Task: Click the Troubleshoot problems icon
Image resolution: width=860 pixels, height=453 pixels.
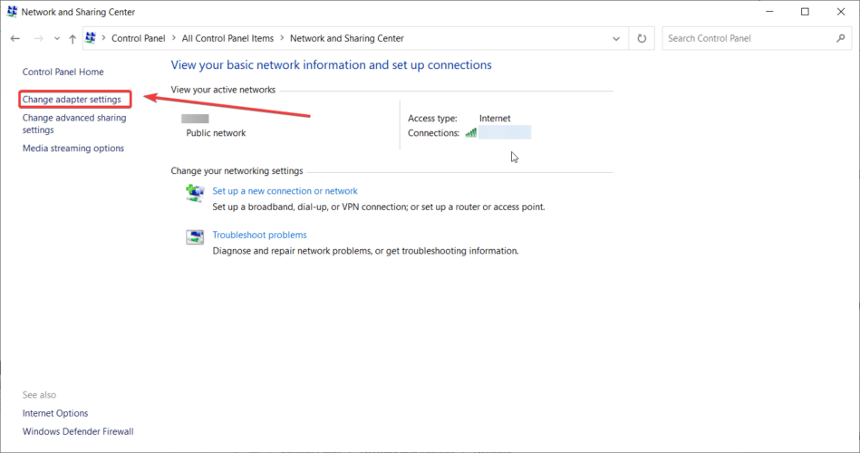Action: click(195, 237)
